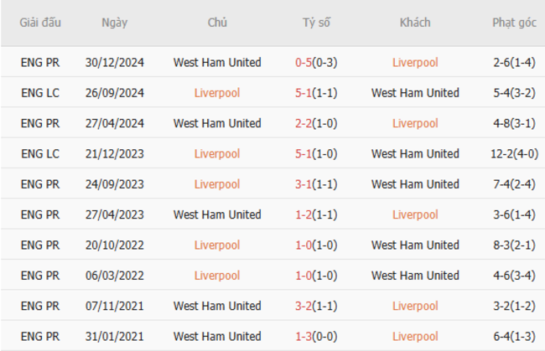Open the 3-1 score from 24/09/2023
Image resolution: width=545 pixels, height=351 pixels.
click(x=304, y=184)
